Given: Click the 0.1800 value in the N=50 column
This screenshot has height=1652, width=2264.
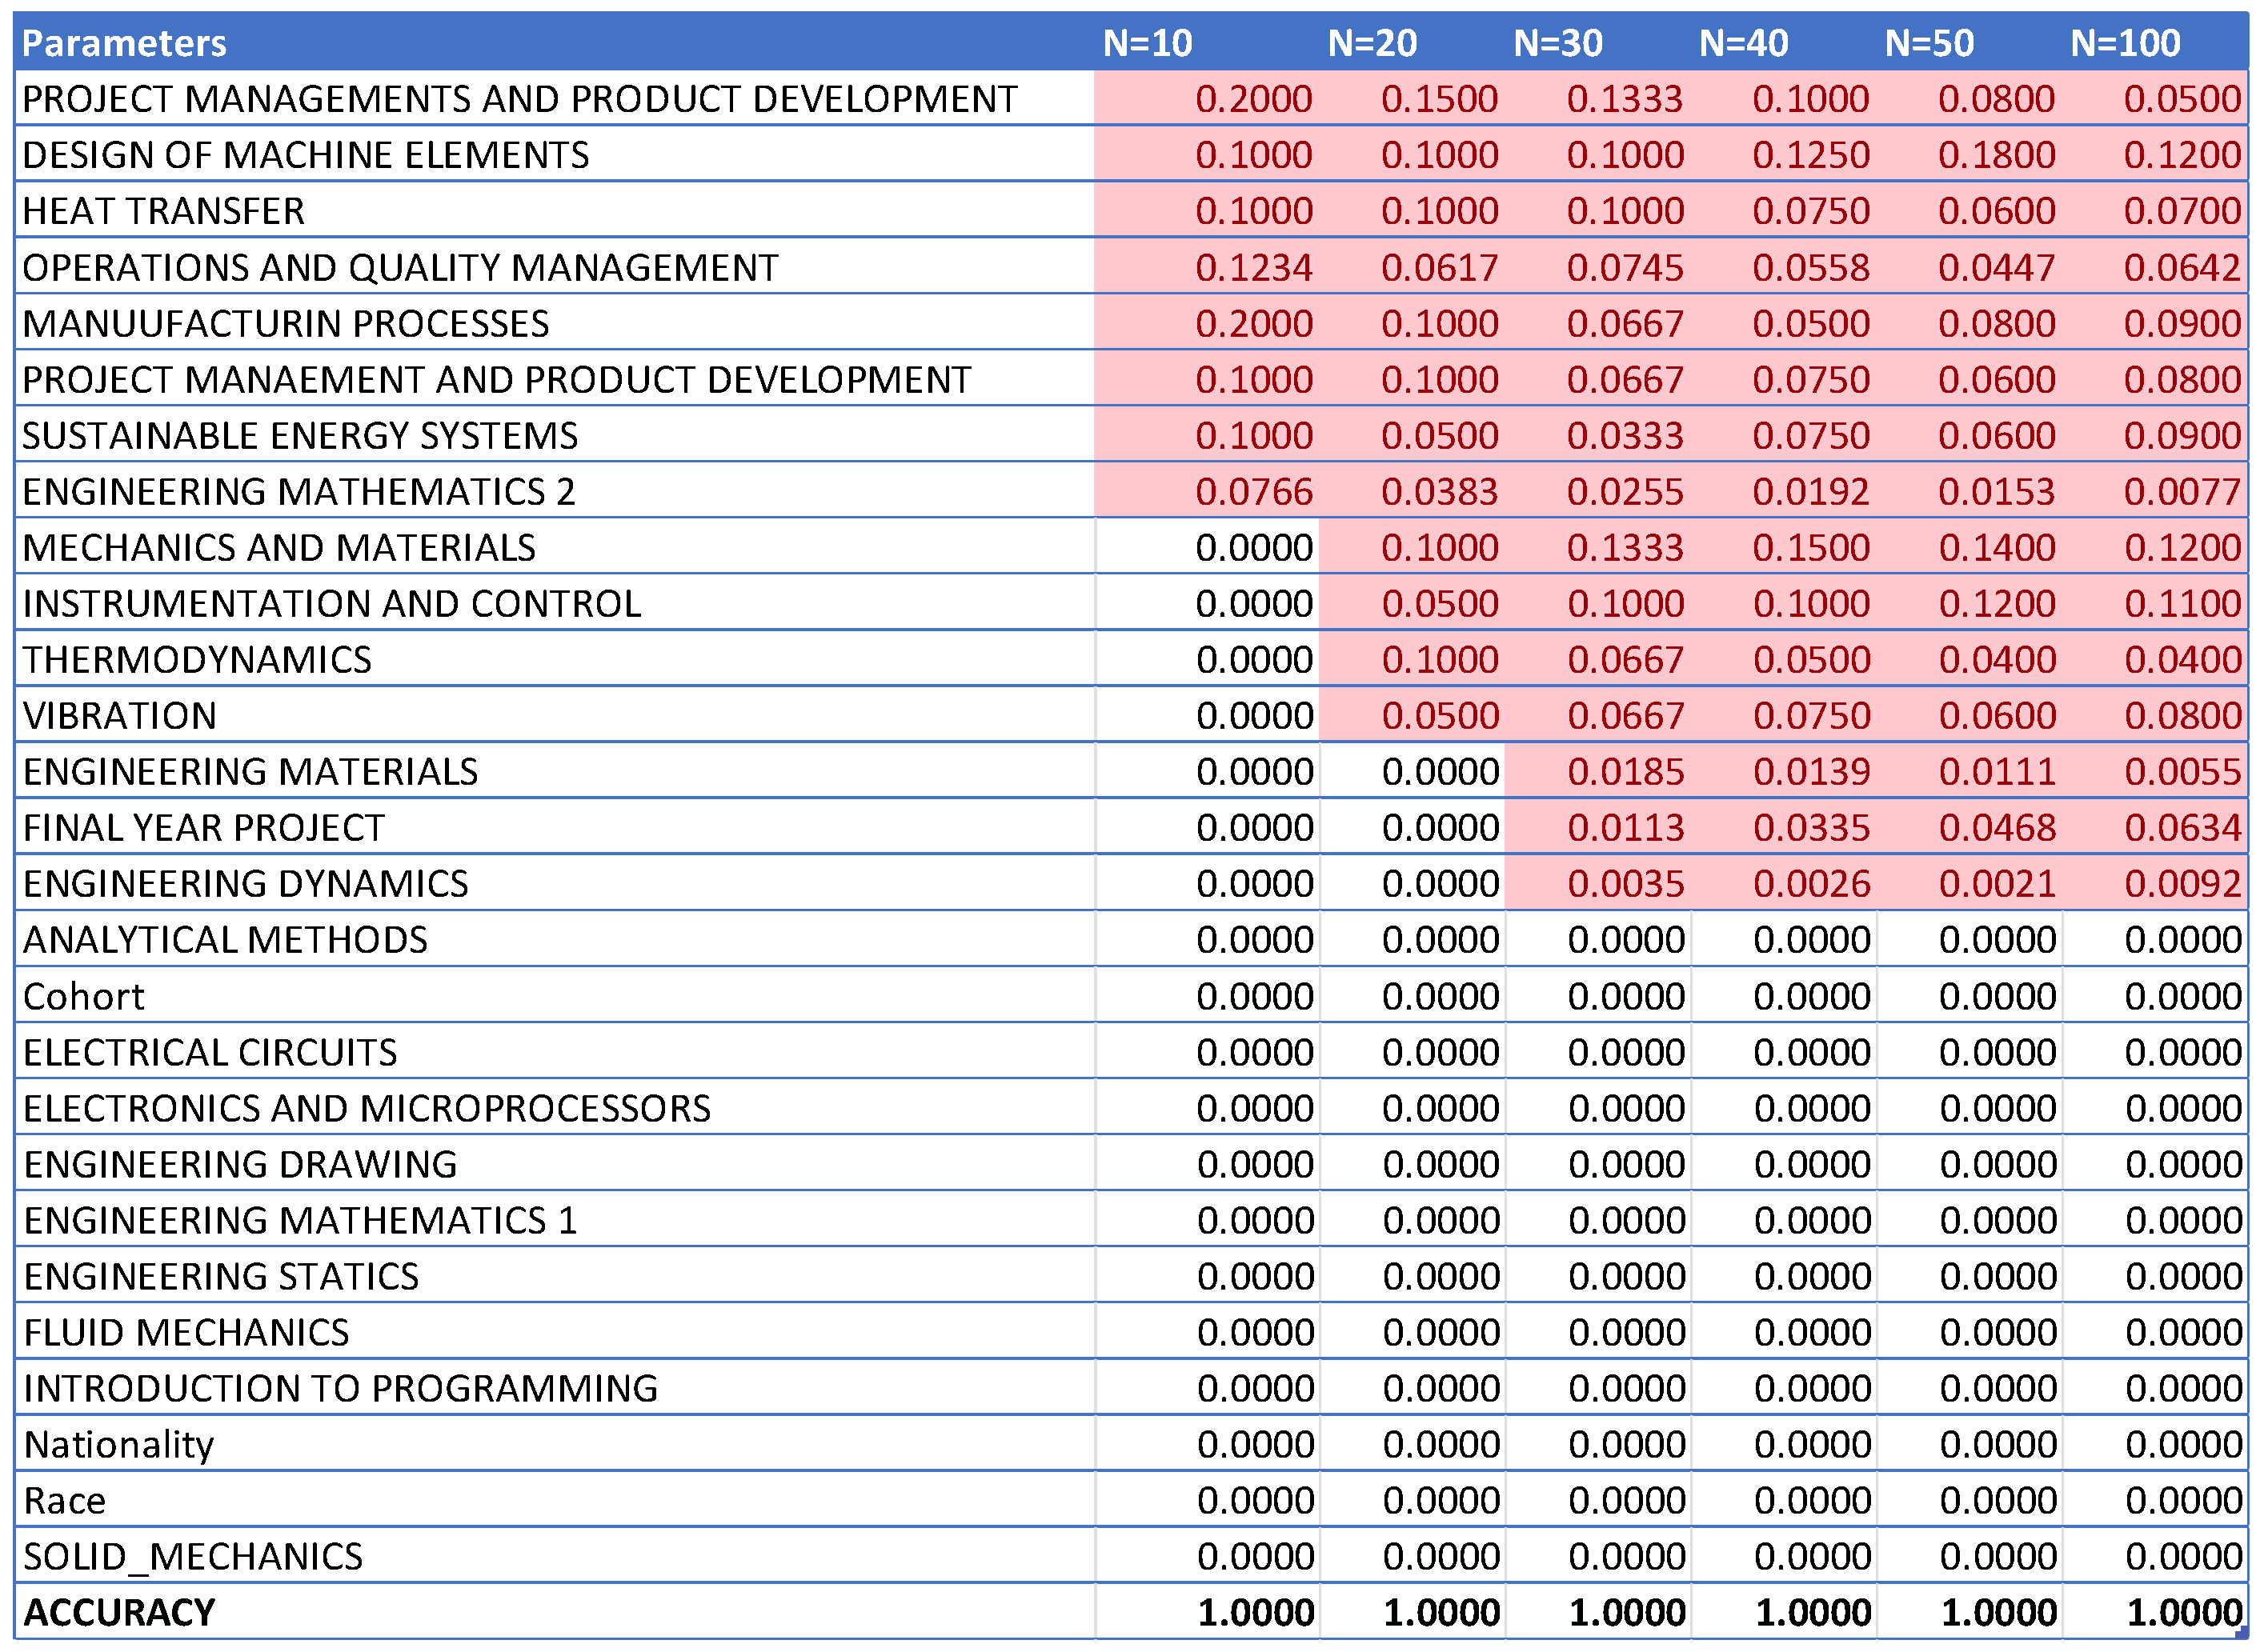Looking at the screenshot, I should click(1996, 155).
